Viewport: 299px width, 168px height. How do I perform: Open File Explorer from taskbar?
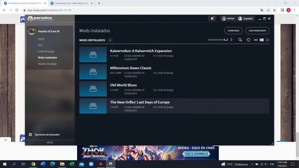click(62, 164)
